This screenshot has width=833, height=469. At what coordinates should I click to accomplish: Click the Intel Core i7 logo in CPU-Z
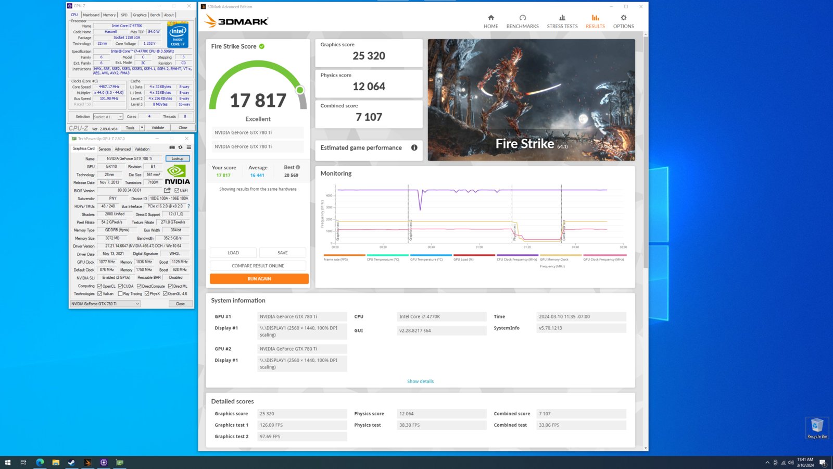pyautogui.click(x=178, y=35)
